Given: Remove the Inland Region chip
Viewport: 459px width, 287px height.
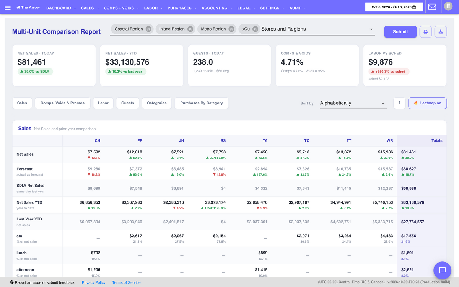Looking at the screenshot, I should click(190, 29).
